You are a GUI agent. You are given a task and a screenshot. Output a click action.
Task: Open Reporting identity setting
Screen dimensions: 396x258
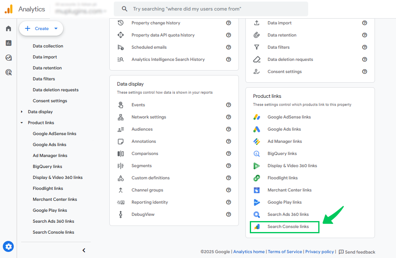pos(149,202)
